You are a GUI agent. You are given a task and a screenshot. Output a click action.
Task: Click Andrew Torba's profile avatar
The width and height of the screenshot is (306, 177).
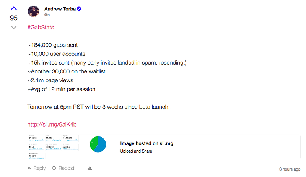(x=33, y=11)
